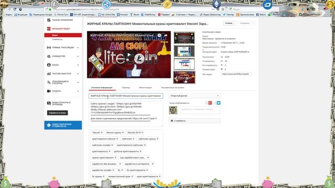Screen dimensions: 335x188
Task: Remove the добыча криптовалюты tag
Action: pyautogui.click(x=140, y=151)
